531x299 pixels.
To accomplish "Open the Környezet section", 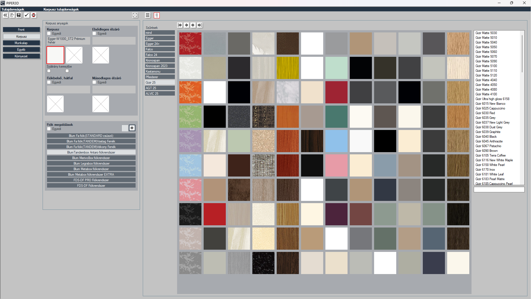I will point(21,56).
